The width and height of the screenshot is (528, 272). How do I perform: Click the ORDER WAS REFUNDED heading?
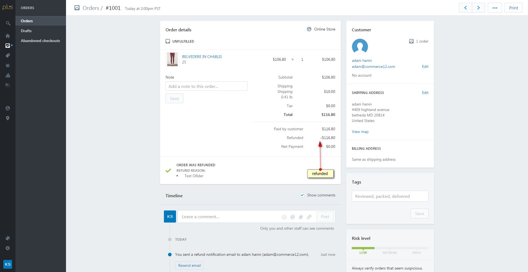coord(196,165)
